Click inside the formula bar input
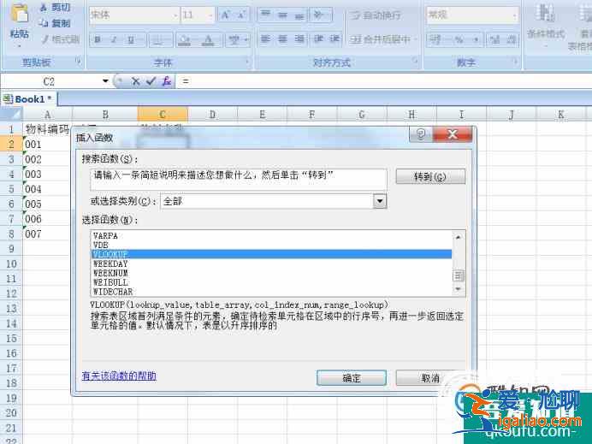592x444 pixels. pos(383,80)
